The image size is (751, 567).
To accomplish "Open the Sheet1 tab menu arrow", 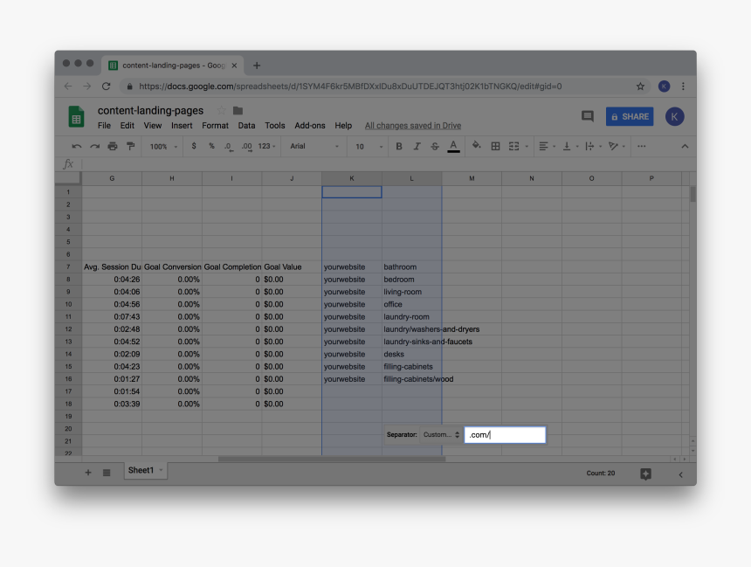I will click(161, 470).
